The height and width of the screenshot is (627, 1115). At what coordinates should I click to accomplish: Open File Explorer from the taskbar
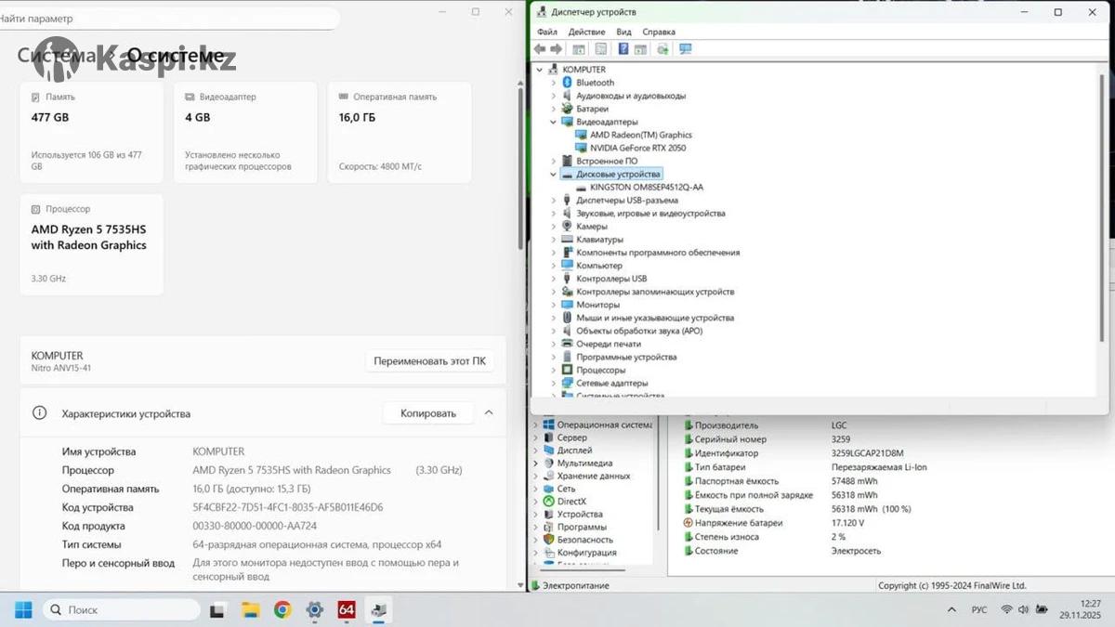pyautogui.click(x=250, y=610)
